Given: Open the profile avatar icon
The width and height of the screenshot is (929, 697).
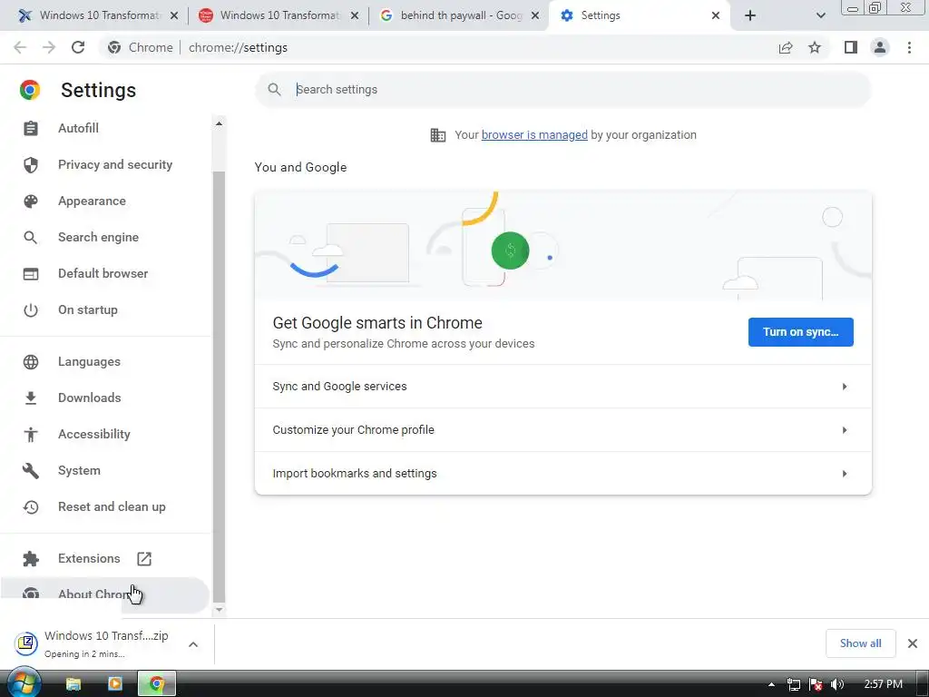Looking at the screenshot, I should pyautogui.click(x=880, y=47).
